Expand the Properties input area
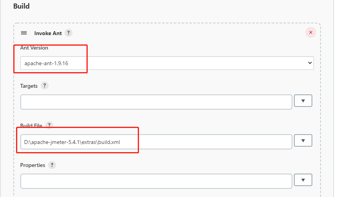 click(x=303, y=180)
